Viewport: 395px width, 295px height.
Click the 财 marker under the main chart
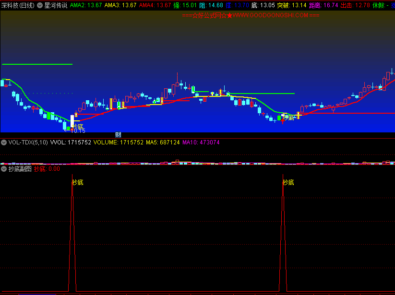(x=118, y=135)
